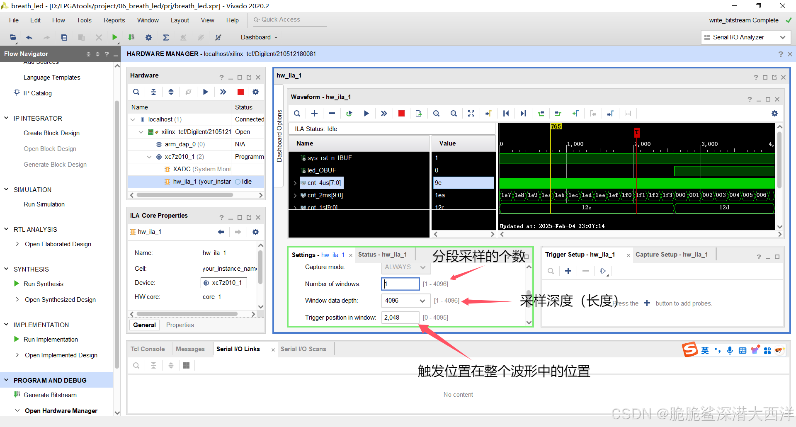The width and height of the screenshot is (796, 427).
Task: Switch to the Tcl Console tab
Action: pyautogui.click(x=148, y=349)
